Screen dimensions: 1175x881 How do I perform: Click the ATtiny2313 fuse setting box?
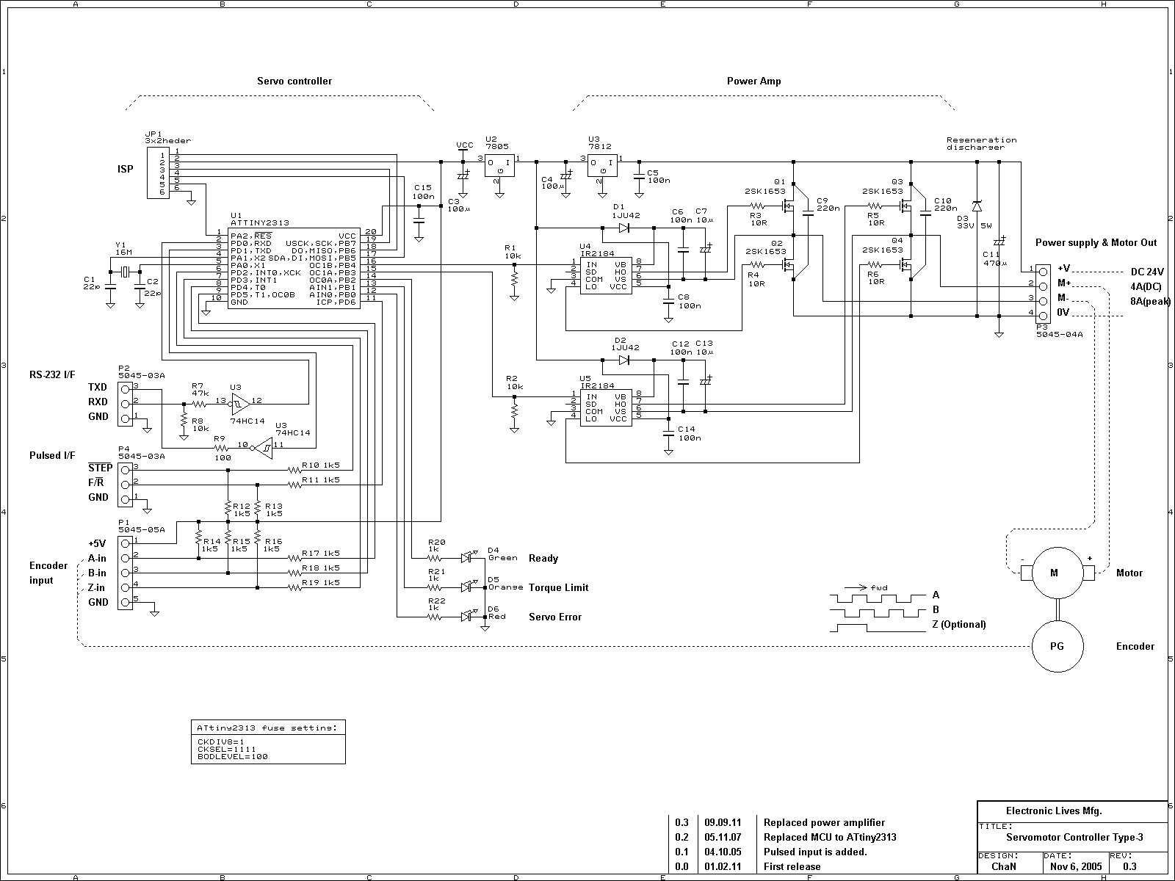point(267,742)
